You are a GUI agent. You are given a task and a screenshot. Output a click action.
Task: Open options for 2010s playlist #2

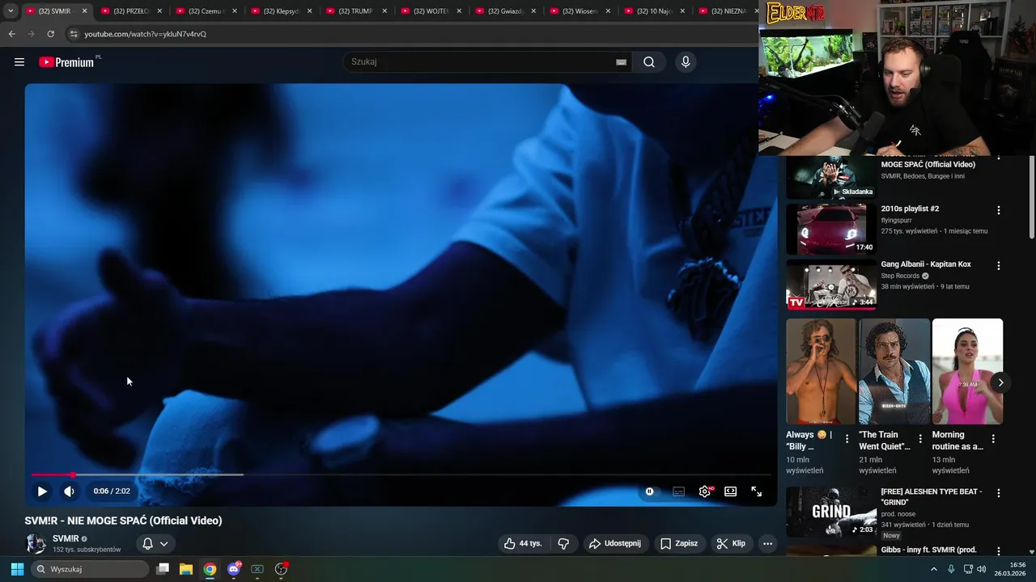[999, 210]
